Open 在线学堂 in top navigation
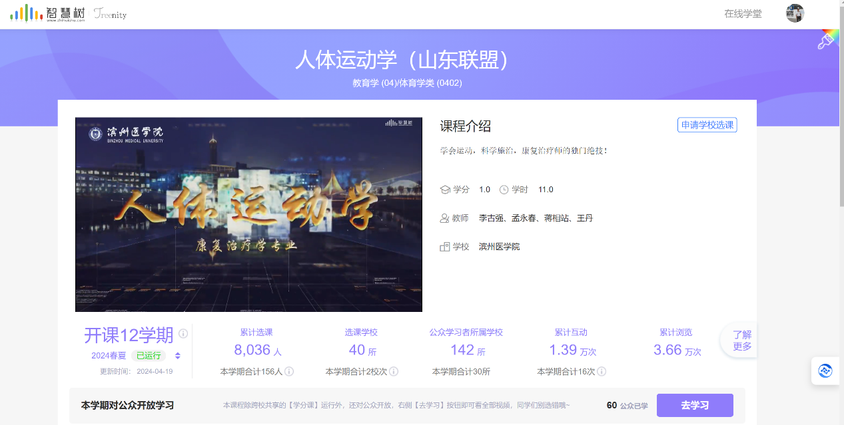This screenshot has width=844, height=425. click(x=743, y=14)
